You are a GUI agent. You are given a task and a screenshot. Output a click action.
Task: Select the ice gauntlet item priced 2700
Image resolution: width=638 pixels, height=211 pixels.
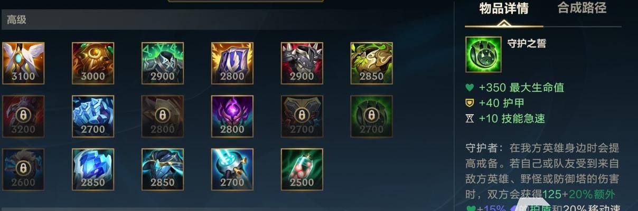point(93,116)
